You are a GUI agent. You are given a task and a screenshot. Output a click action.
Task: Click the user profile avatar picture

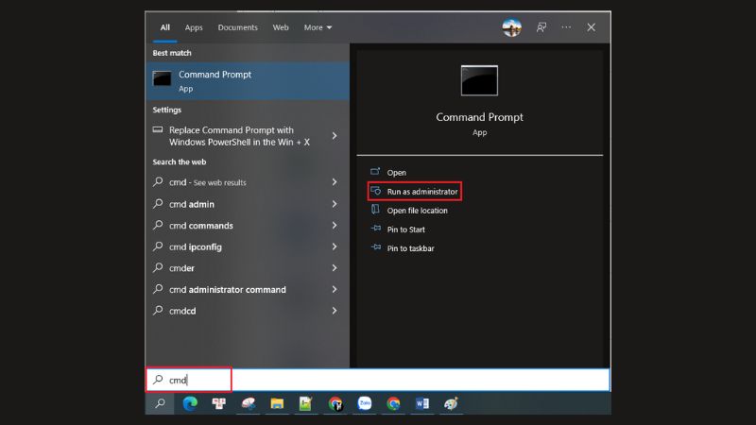512,27
